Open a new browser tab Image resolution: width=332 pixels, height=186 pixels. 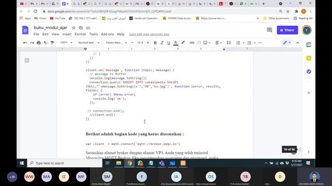pyautogui.click(x=264, y=4)
